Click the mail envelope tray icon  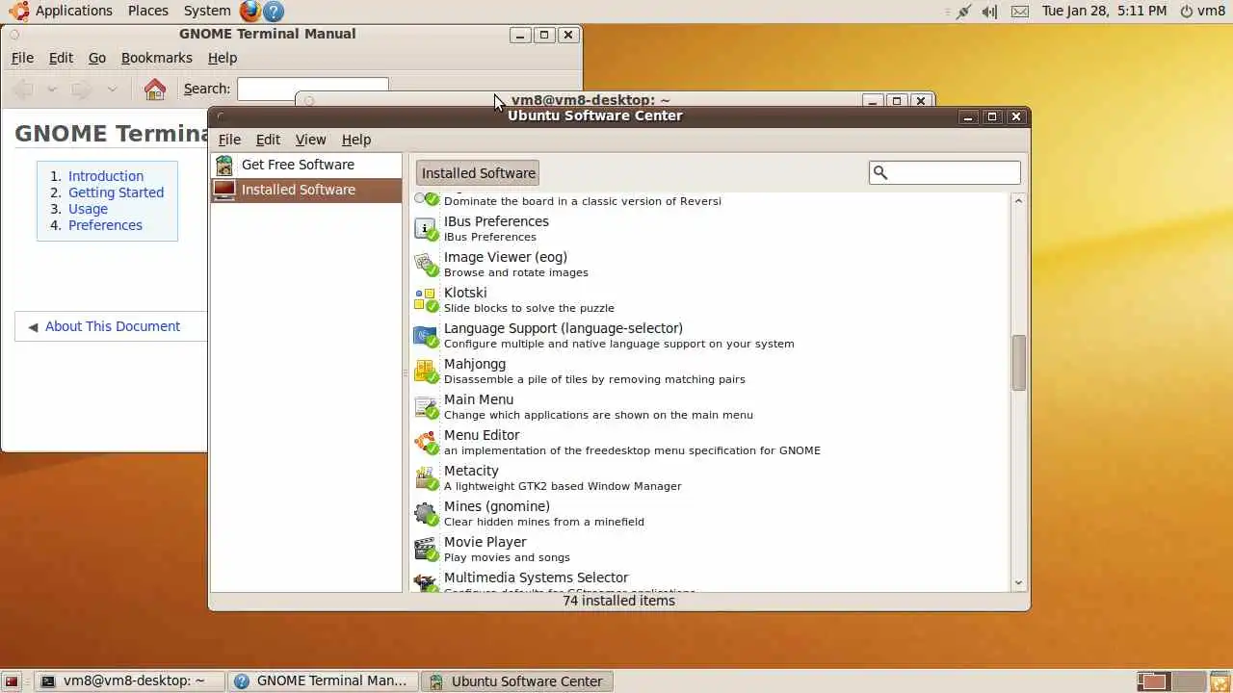[x=1020, y=12]
